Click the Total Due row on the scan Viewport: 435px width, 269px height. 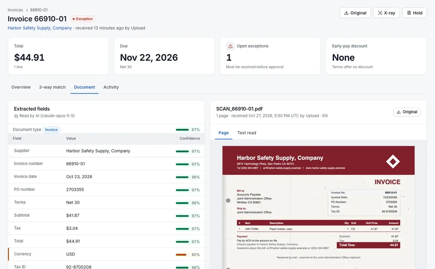click(368, 245)
